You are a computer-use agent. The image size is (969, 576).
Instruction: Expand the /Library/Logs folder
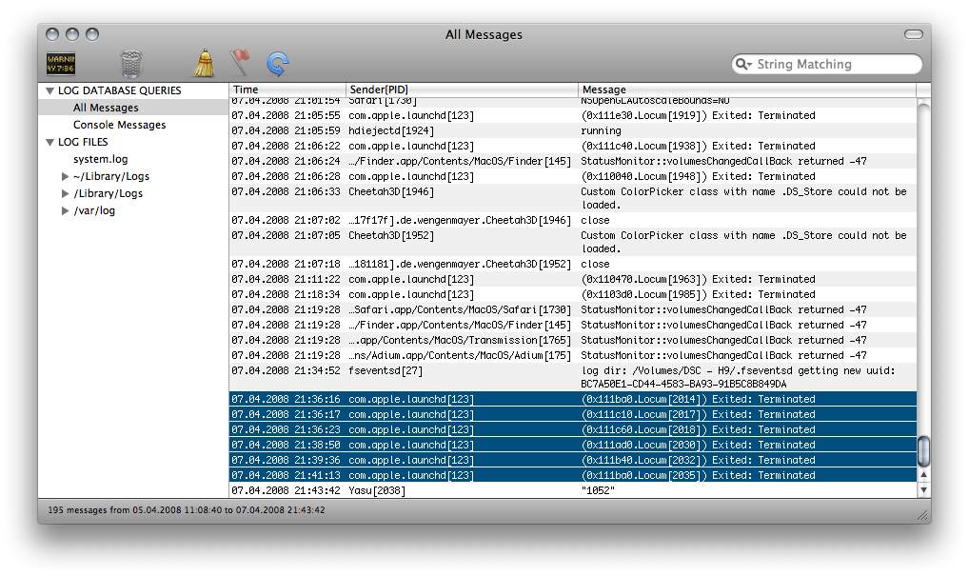[x=65, y=193]
